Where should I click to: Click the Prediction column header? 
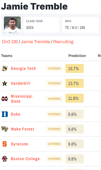tap(77, 56)
